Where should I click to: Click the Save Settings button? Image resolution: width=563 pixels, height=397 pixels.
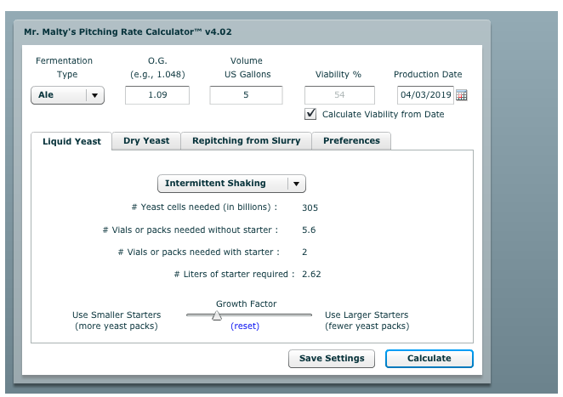(332, 359)
